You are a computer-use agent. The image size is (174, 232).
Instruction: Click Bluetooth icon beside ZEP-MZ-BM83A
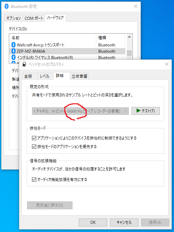click(x=14, y=51)
